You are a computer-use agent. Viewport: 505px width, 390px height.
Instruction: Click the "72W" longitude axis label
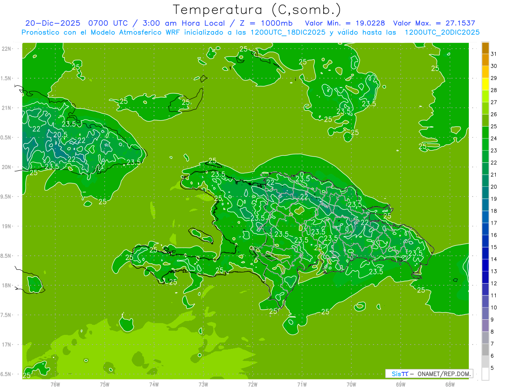252,384
